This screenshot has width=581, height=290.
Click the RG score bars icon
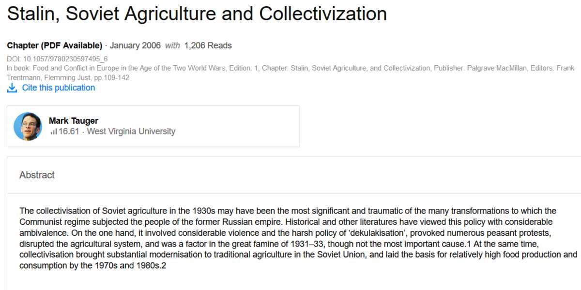[53, 131]
